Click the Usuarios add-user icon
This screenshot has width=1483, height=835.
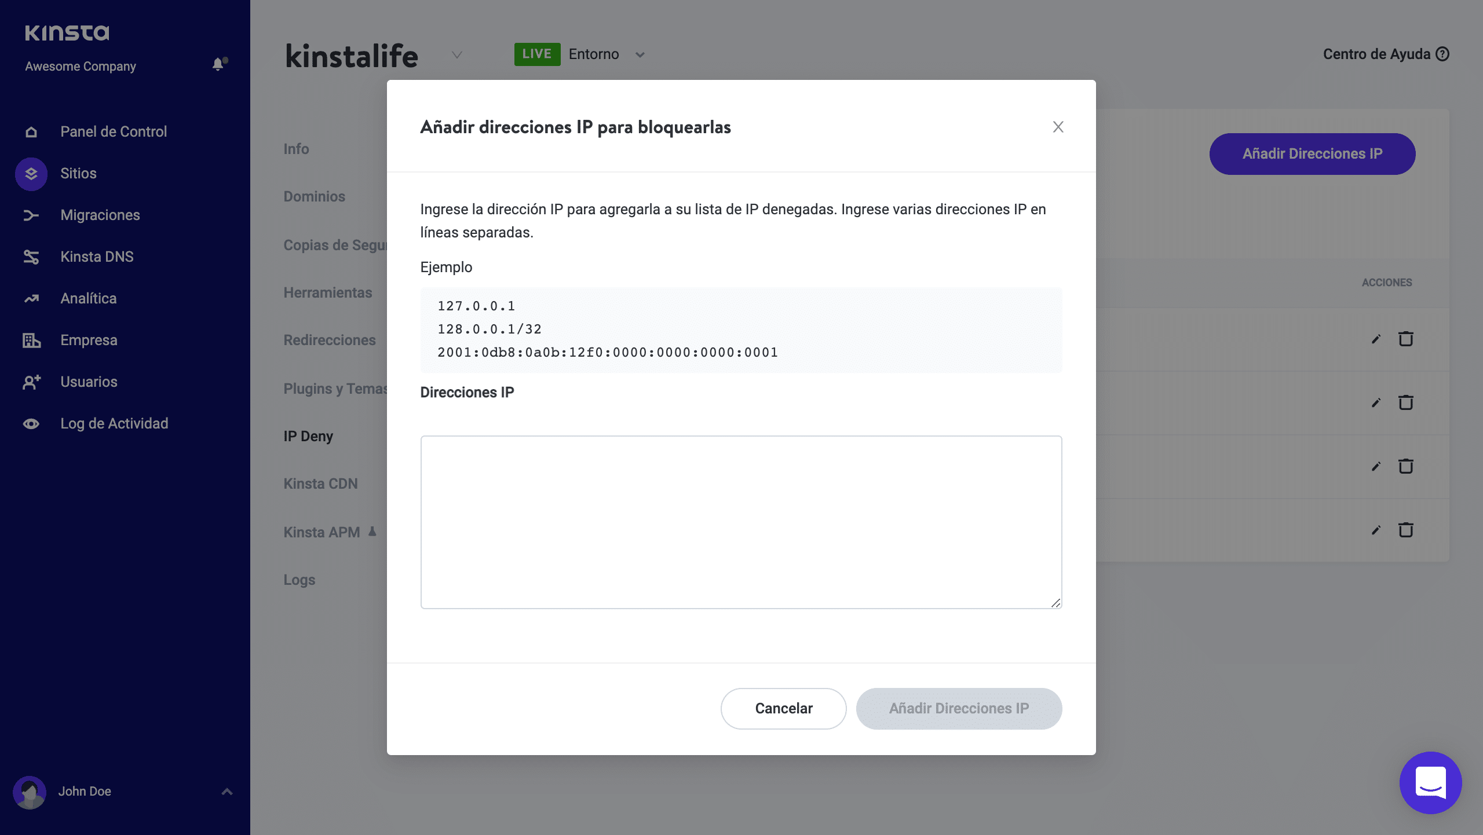pos(31,382)
